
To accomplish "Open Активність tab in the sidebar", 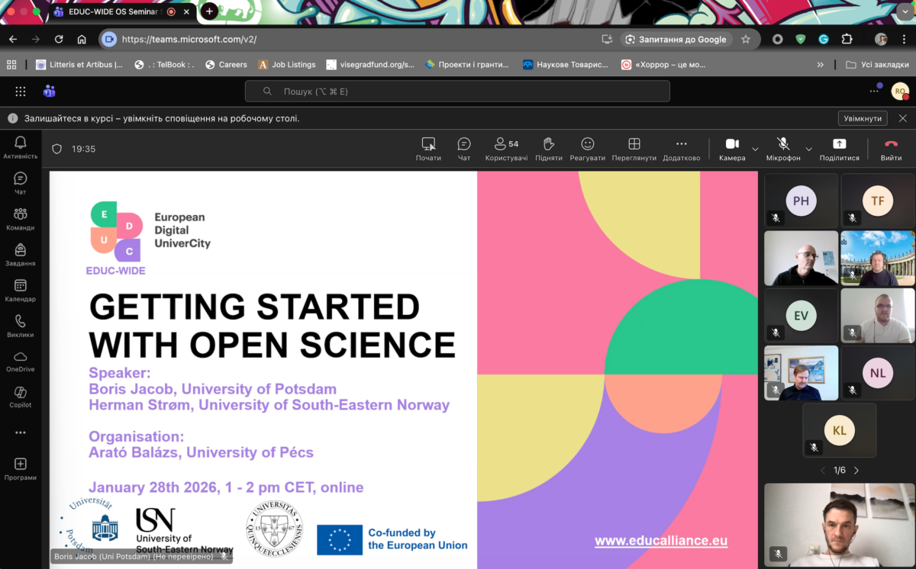I will click(x=21, y=147).
